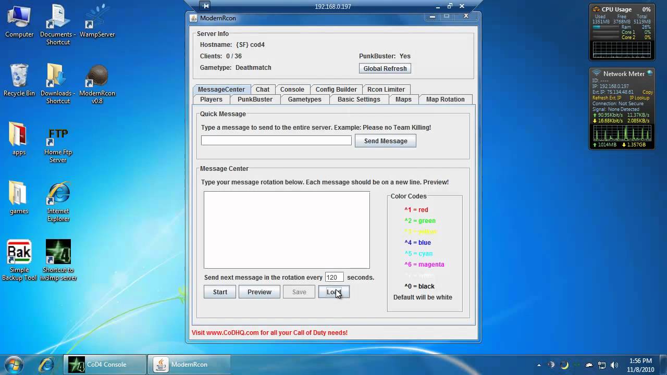Open the Computer desktop icon

click(19, 21)
